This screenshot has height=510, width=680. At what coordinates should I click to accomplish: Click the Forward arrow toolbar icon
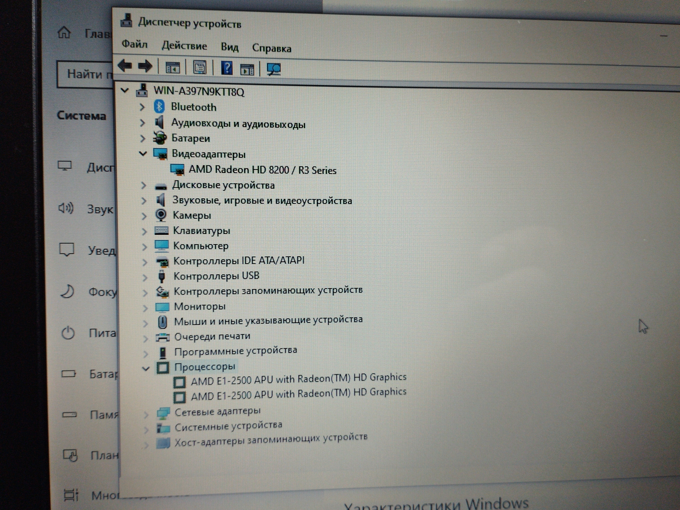coord(145,66)
